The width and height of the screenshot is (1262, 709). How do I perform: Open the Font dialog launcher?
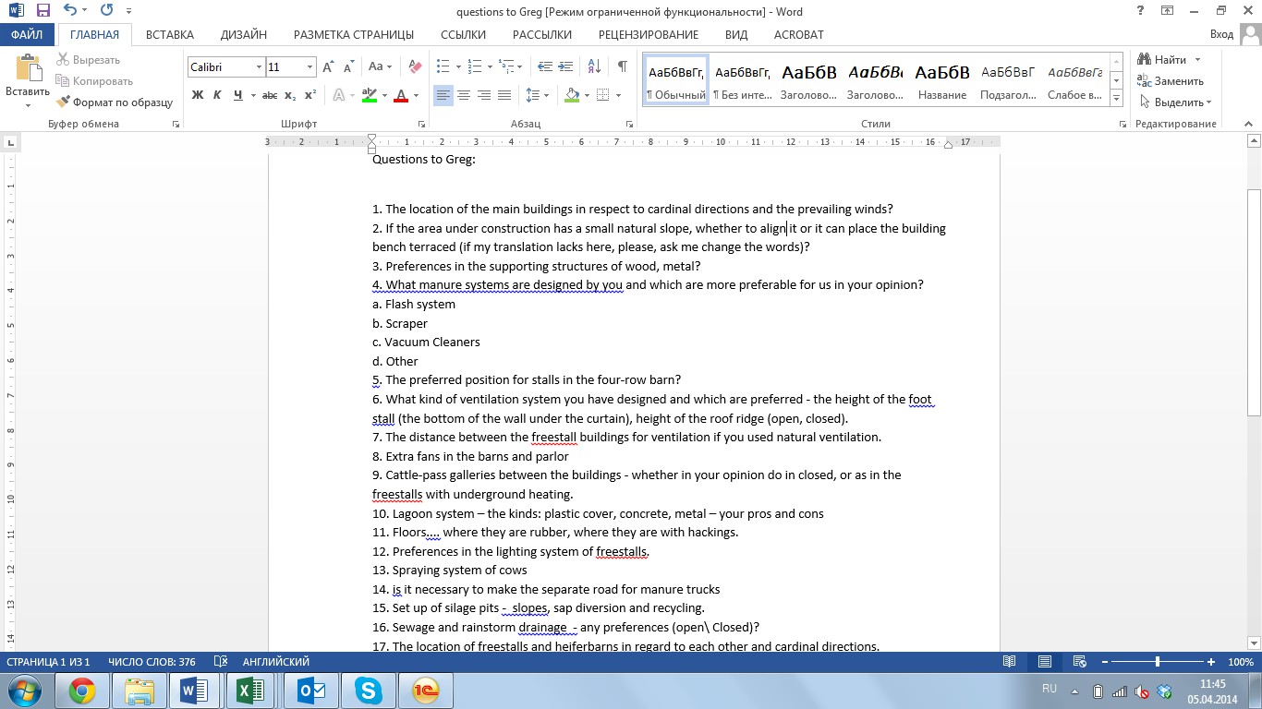[x=421, y=124]
